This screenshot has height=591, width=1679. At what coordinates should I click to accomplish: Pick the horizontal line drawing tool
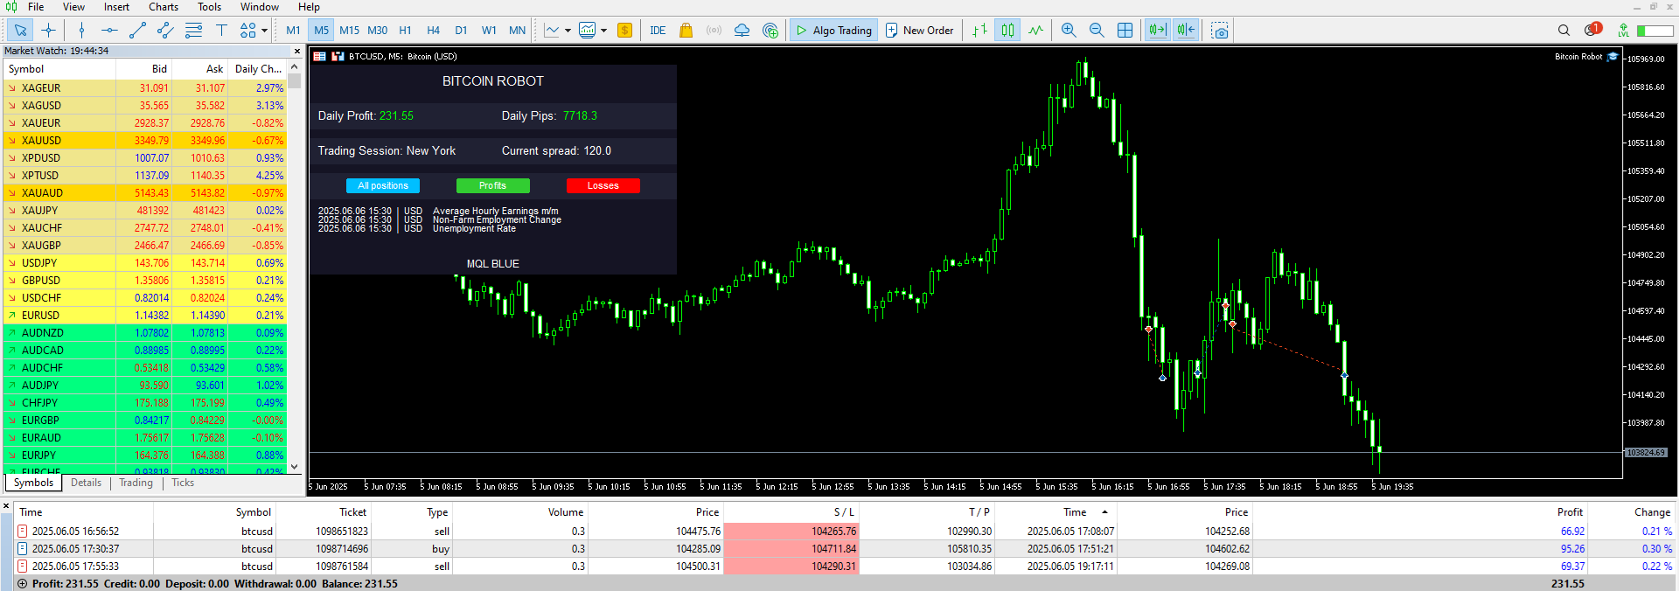tap(109, 31)
